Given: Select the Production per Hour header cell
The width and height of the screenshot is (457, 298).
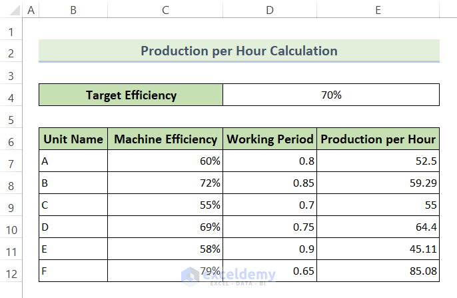Looking at the screenshot, I should 378,139.
